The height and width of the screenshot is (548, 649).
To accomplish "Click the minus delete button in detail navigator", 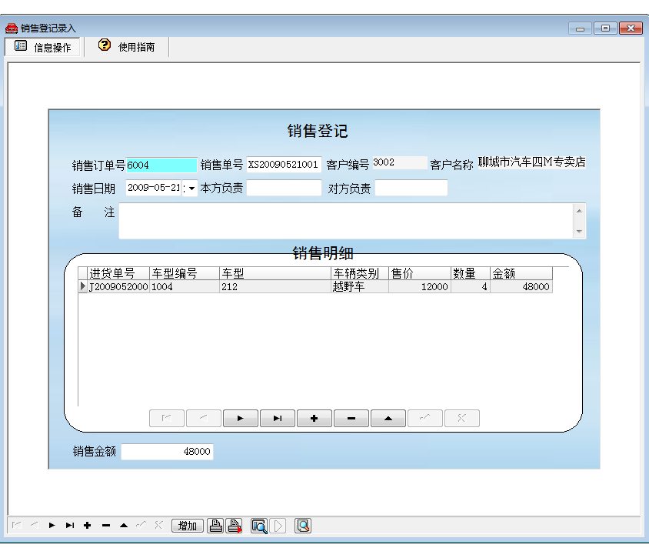I will click(x=351, y=419).
